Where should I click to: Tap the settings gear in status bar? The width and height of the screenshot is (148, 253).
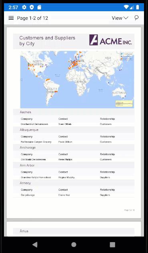coord(24,7)
